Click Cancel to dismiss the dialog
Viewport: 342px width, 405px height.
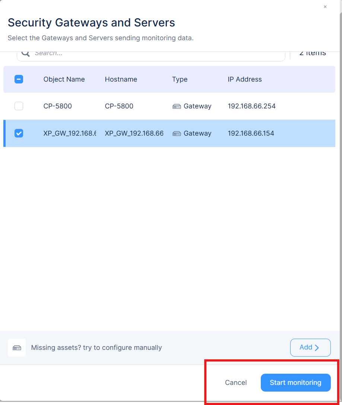(235, 382)
